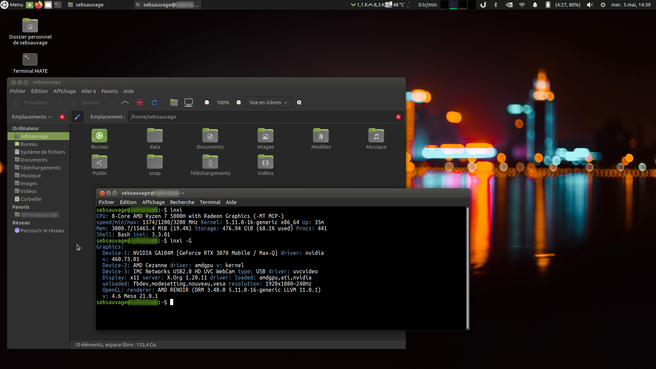The height and width of the screenshot is (369, 656).
Task: Click the computer toolbar icon
Action: click(189, 102)
